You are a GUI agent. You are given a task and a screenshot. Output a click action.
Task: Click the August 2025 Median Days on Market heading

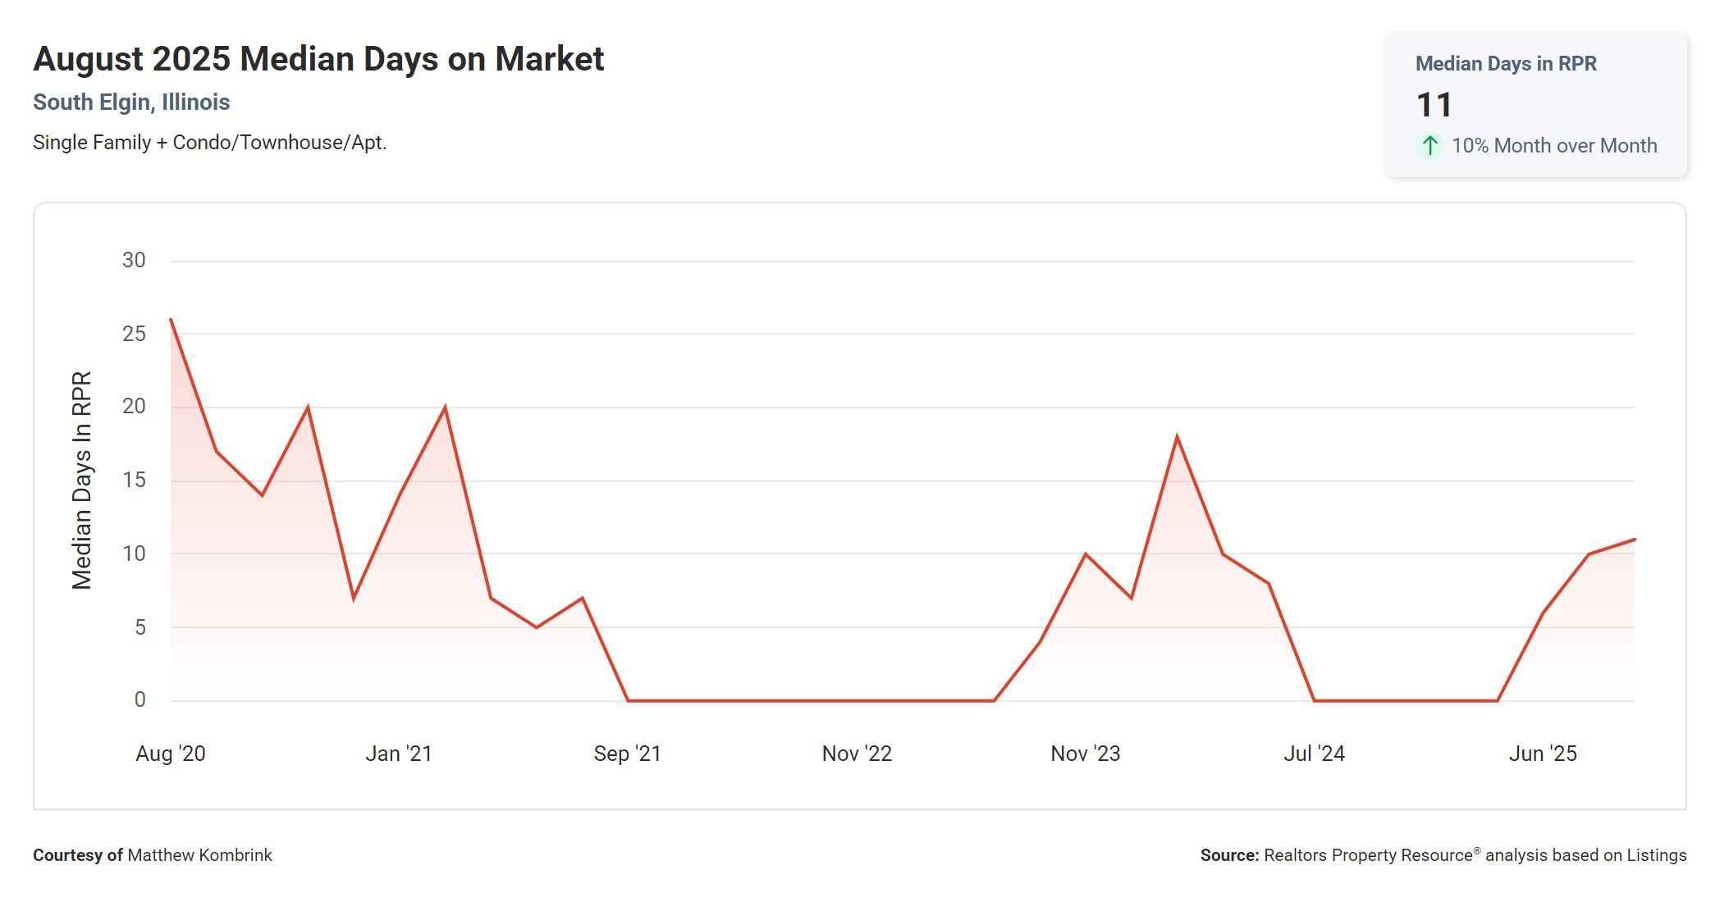[318, 59]
